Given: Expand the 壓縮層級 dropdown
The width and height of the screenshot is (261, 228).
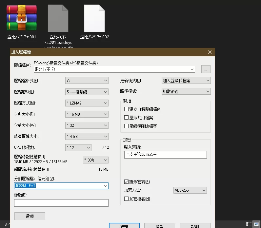Looking at the screenshot, I should point(87,92).
